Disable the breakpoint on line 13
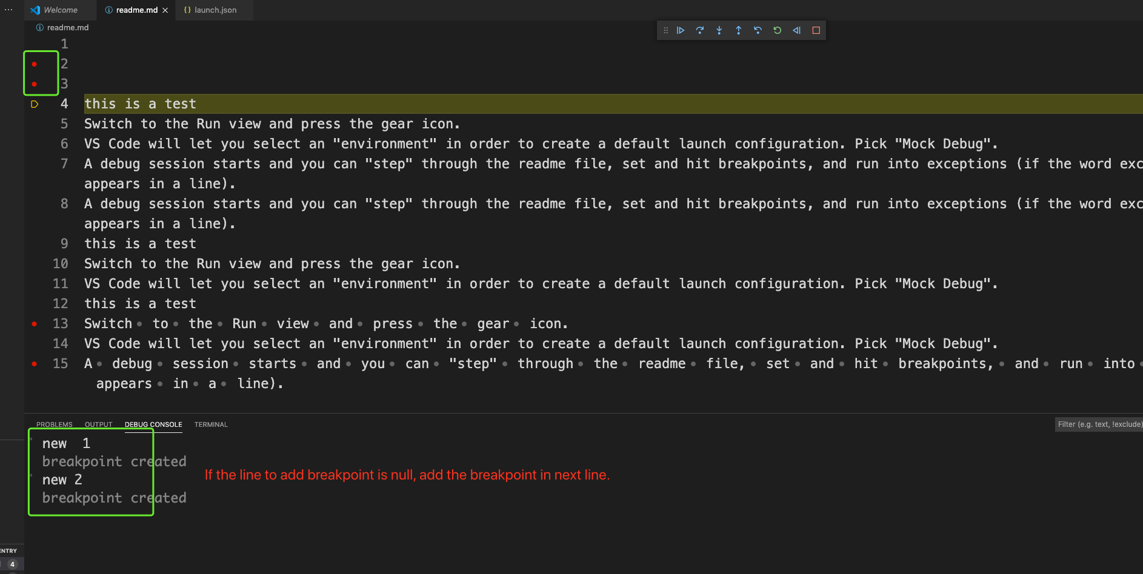Viewport: 1143px width, 574px height. click(x=34, y=323)
